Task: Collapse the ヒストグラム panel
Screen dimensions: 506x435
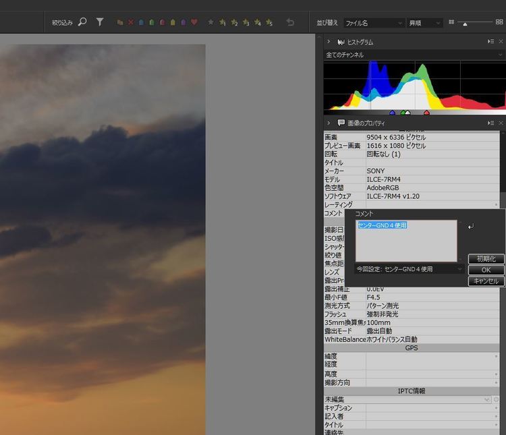Action: pos(329,42)
